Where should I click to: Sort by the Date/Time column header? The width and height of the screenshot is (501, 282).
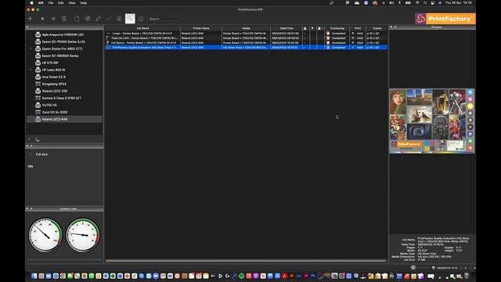(287, 28)
